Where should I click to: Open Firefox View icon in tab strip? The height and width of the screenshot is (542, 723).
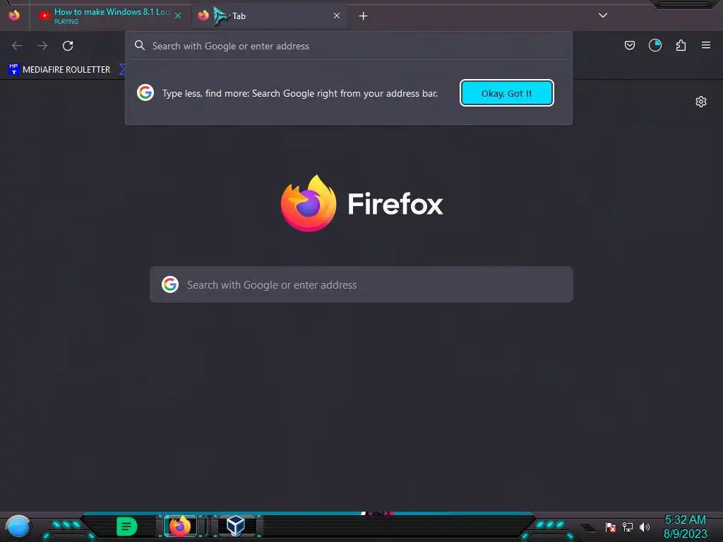pos(14,16)
